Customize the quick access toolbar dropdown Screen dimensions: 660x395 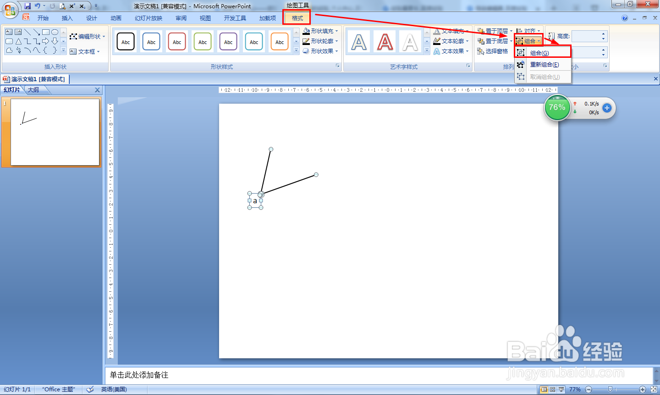[96, 6]
